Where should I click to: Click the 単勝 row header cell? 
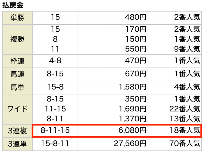tap(18, 18)
